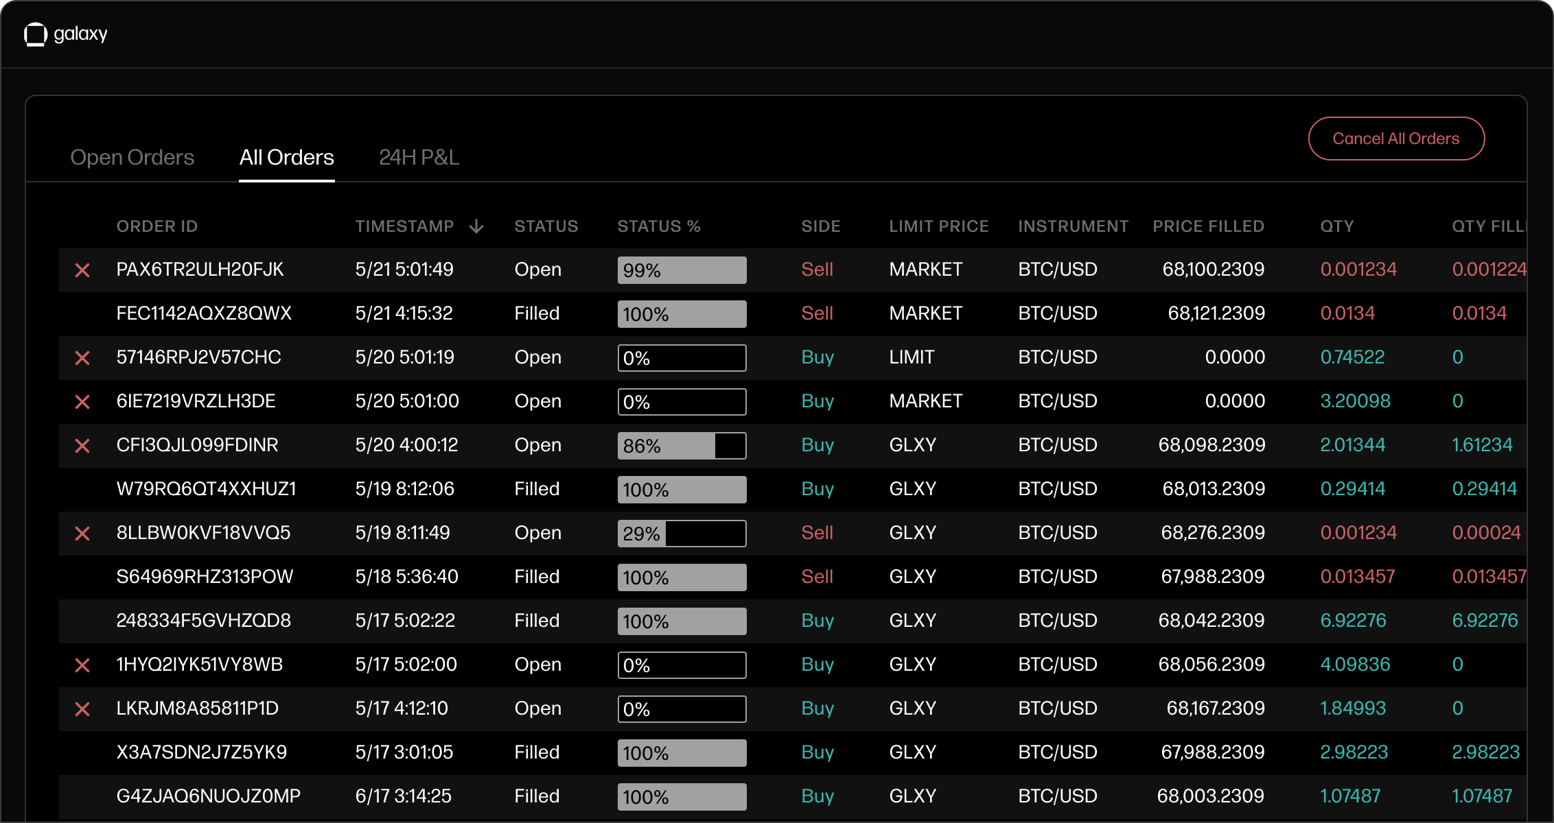
Task: Click the Open status of order LKRJM8A85811P1D
Action: tap(538, 708)
